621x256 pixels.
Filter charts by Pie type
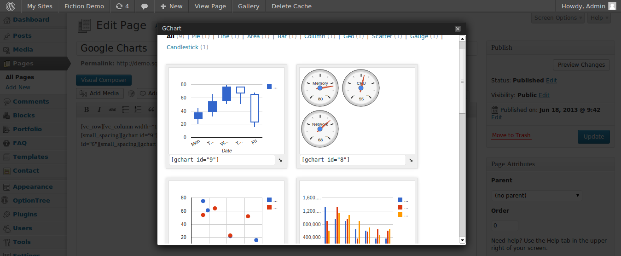(196, 36)
